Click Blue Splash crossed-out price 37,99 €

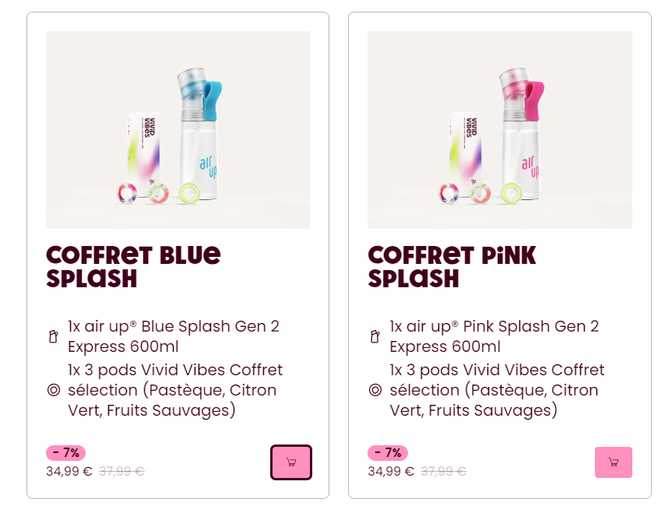121,471
